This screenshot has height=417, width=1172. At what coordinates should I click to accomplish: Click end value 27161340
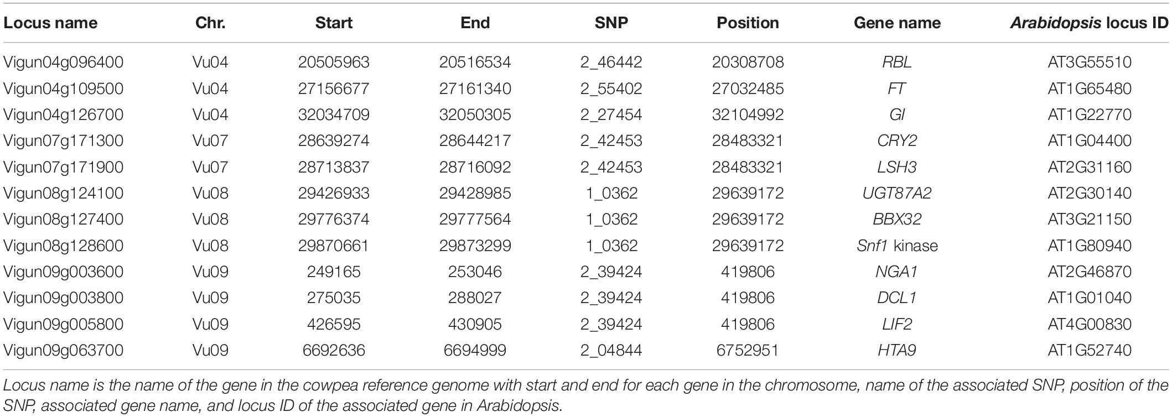point(475,88)
